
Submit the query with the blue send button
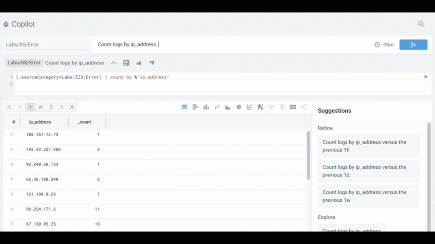tap(413, 45)
